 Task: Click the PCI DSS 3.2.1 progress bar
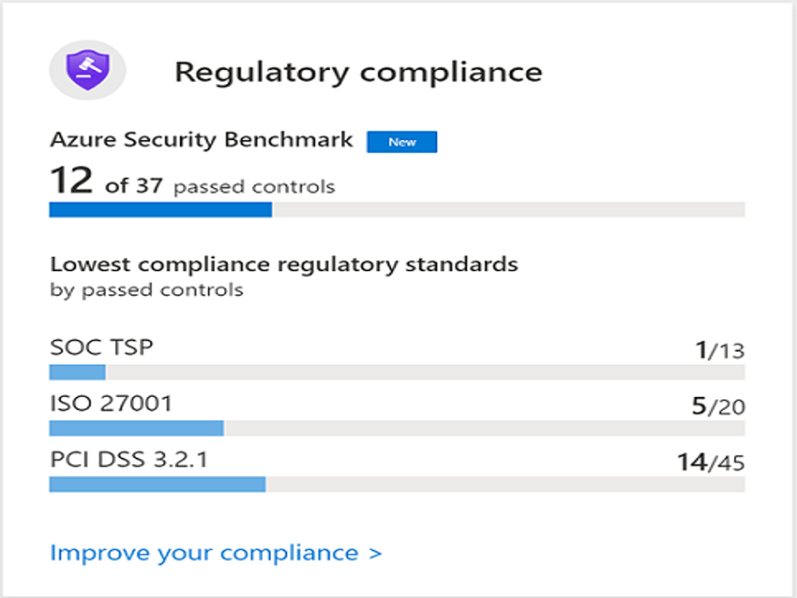tap(398, 482)
